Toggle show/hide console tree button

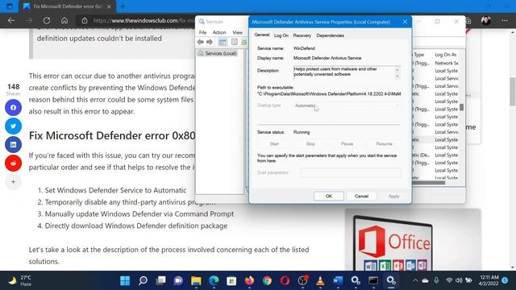coord(223,42)
